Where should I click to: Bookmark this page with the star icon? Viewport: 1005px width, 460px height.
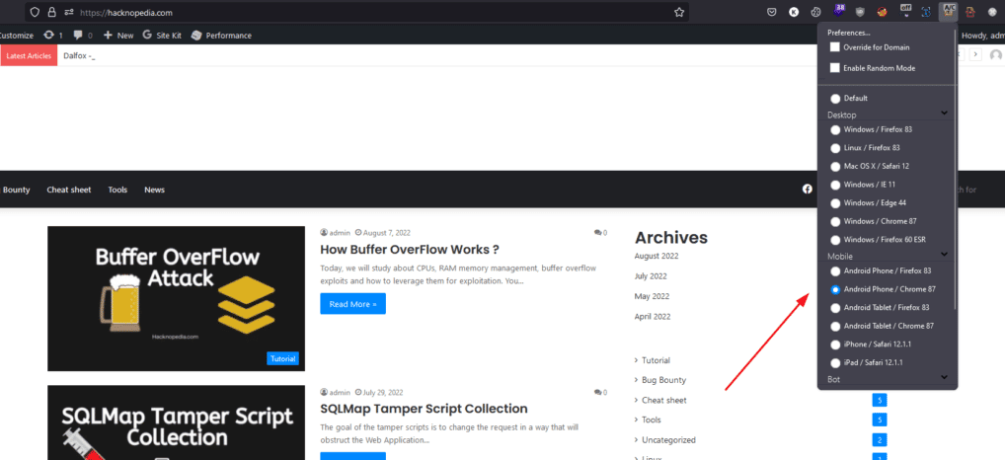click(x=679, y=12)
